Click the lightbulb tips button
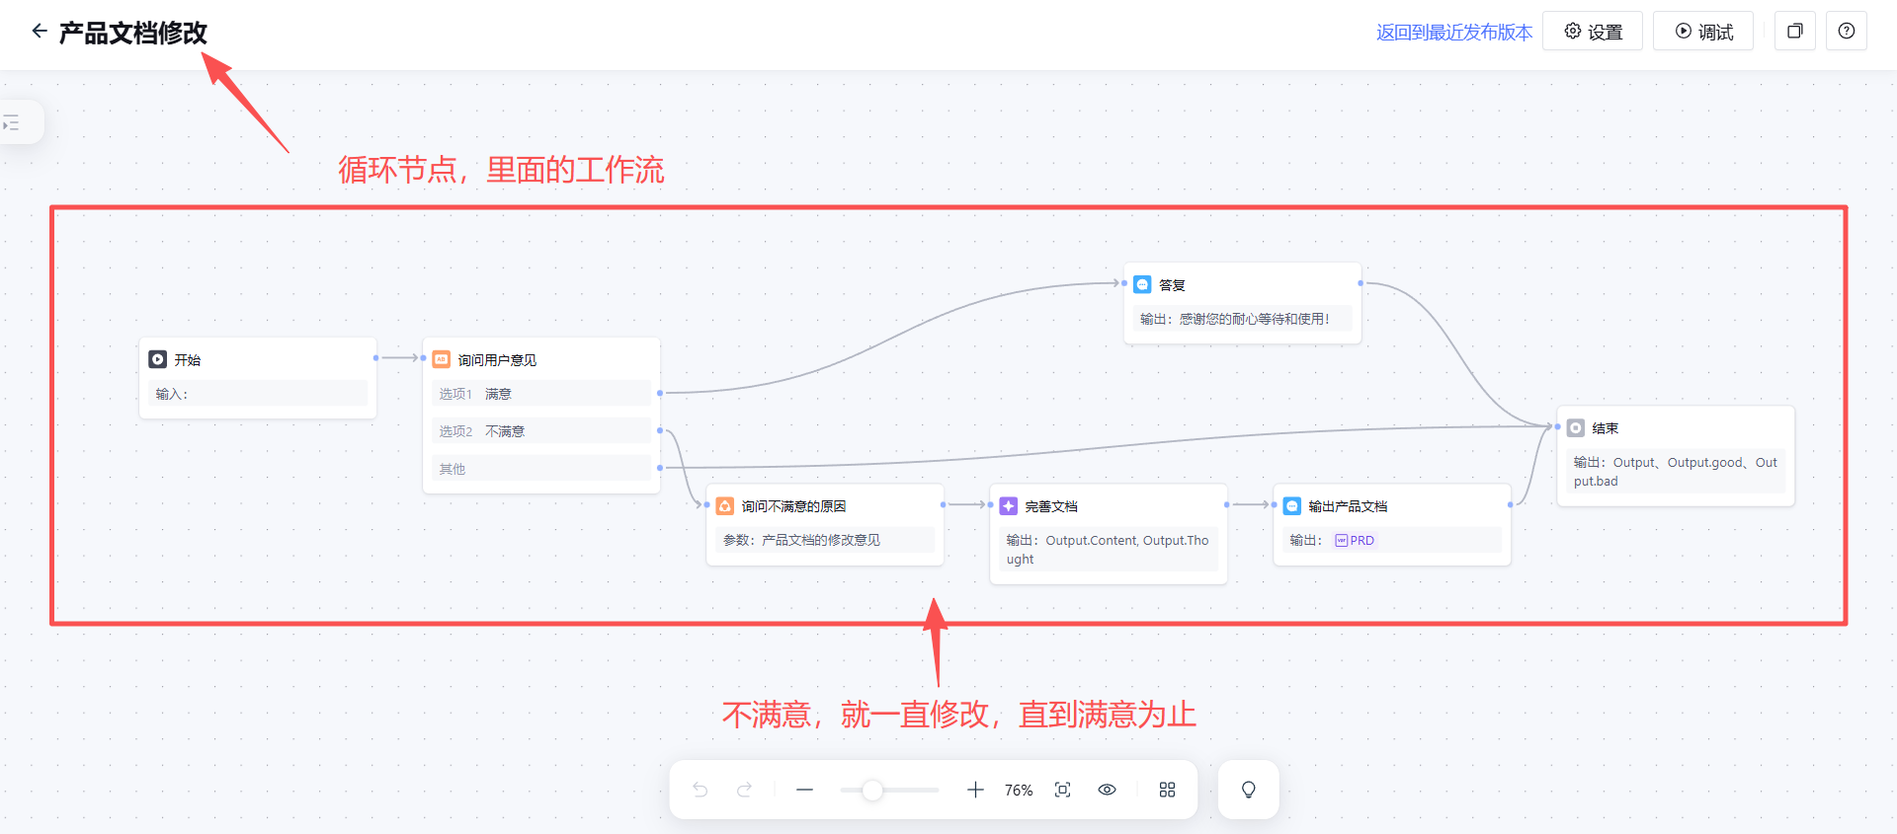The width and height of the screenshot is (1897, 834). pyautogui.click(x=1249, y=790)
